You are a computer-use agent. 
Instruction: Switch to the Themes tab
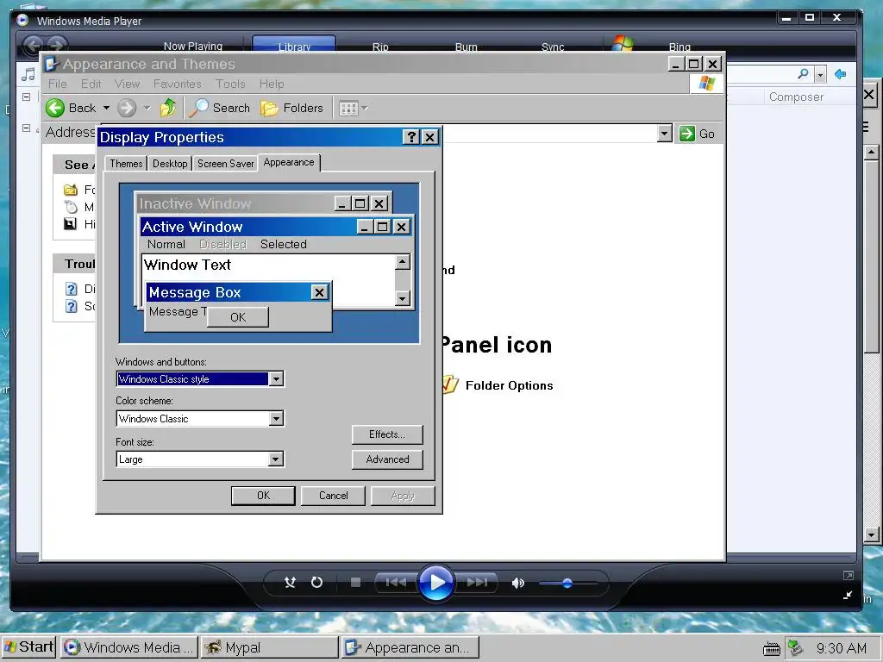pyautogui.click(x=126, y=164)
